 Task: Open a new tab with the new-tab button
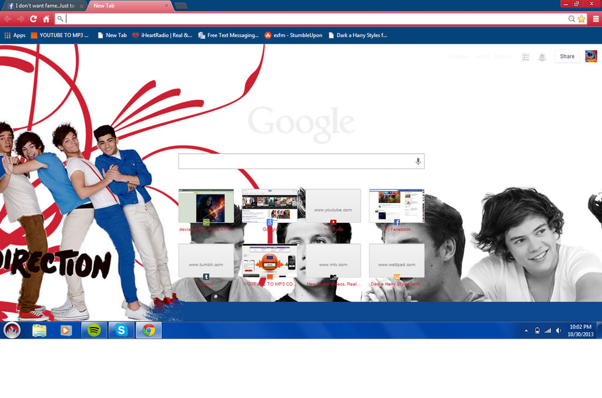181,6
